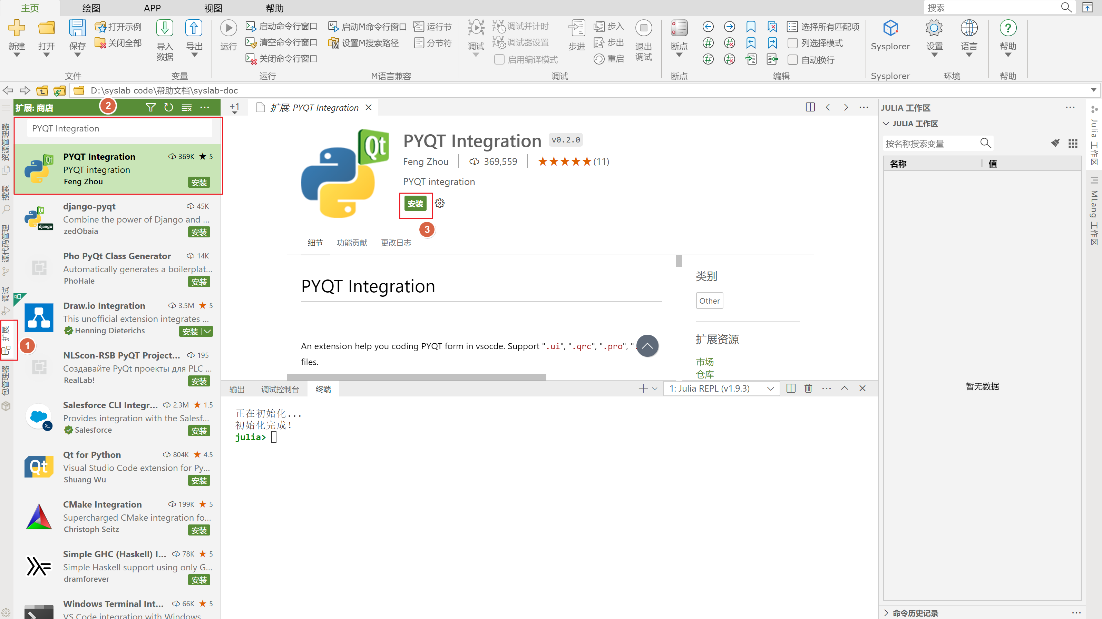Close the 扩展: PYQT Integration editor tab

[x=368, y=107]
